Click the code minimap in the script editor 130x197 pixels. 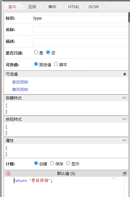(x=115, y=178)
